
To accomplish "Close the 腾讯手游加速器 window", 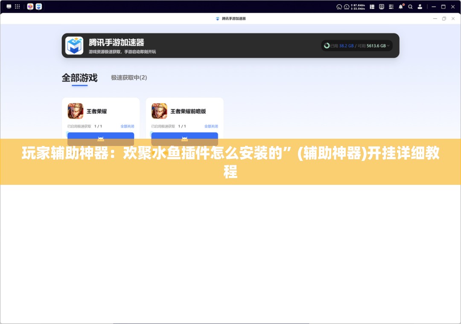I will click(x=453, y=18).
